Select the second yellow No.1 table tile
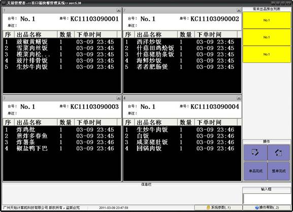293x212 pixels. [x=267, y=37]
